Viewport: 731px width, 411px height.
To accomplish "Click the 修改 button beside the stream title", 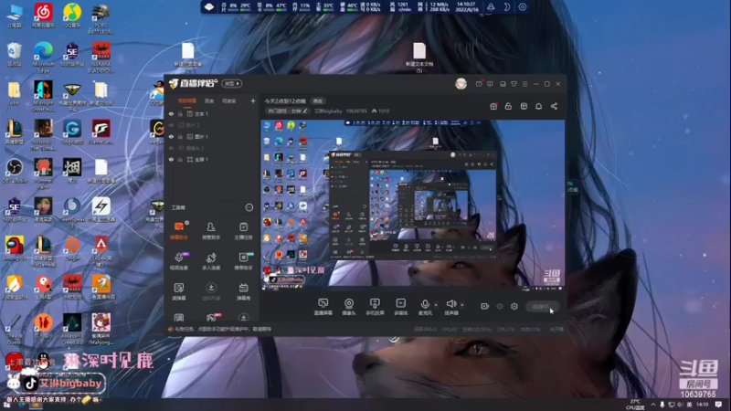I will (318, 101).
